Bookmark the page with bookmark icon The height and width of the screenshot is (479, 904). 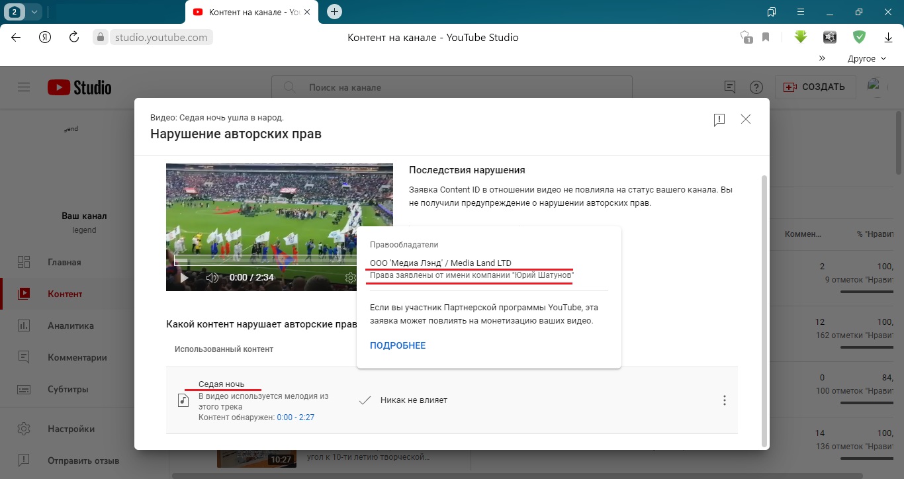[766, 37]
